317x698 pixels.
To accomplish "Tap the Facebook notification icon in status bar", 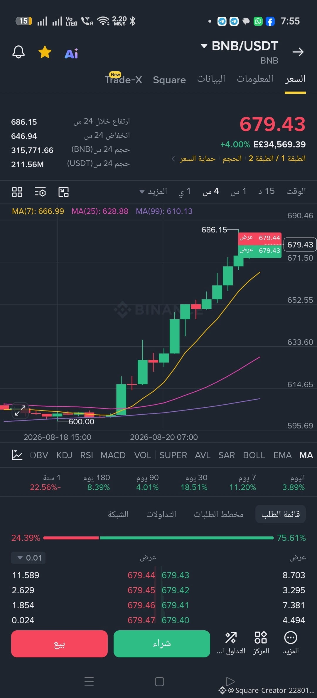I will [270, 21].
